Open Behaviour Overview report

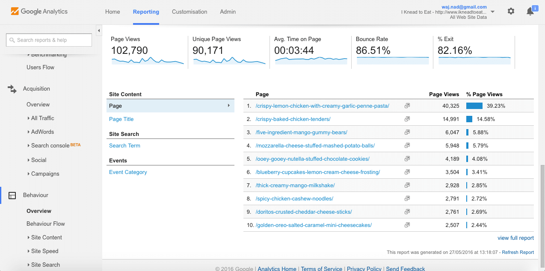[x=39, y=211]
